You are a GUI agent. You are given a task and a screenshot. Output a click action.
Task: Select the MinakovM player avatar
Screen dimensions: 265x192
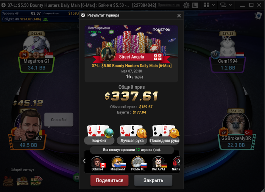118,162
